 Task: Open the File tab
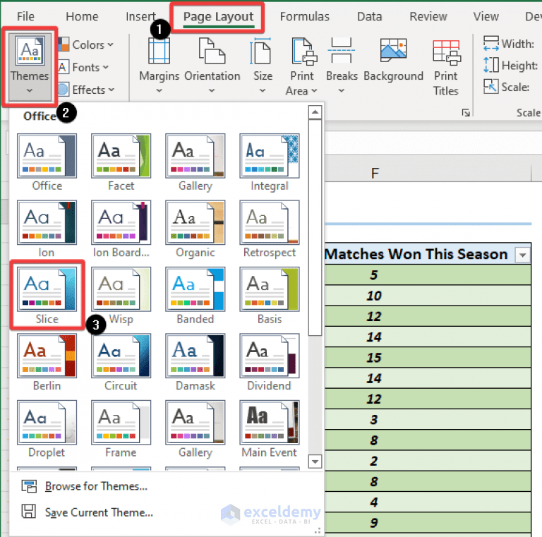pos(25,16)
